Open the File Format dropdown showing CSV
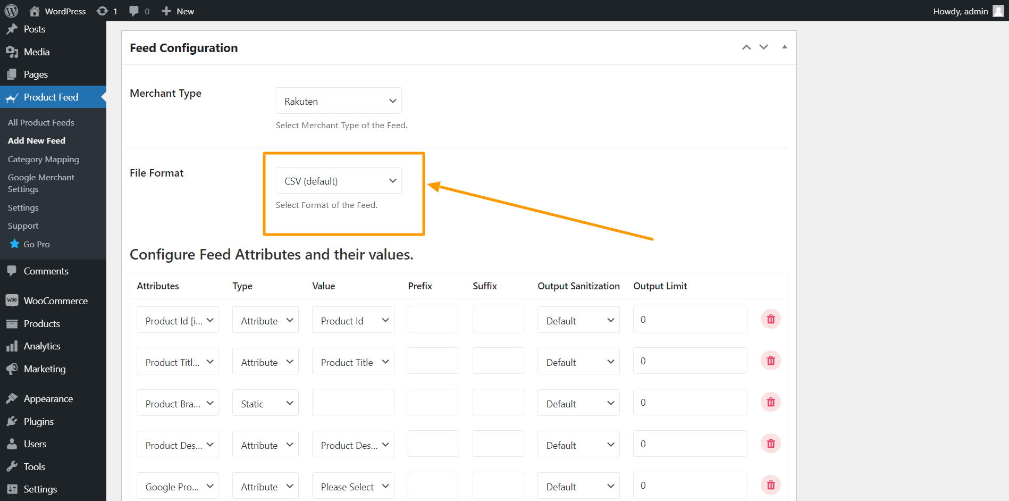Screen dimensions: 1009x501 point(339,180)
